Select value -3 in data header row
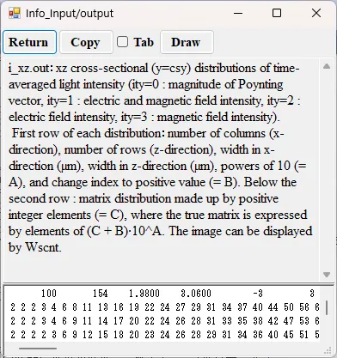Screen dimensions: 337x358 258,294
